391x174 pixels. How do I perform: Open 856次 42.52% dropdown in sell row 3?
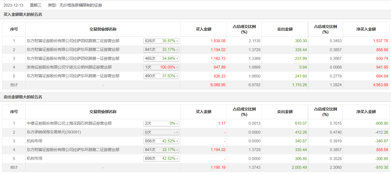[x=177, y=141]
